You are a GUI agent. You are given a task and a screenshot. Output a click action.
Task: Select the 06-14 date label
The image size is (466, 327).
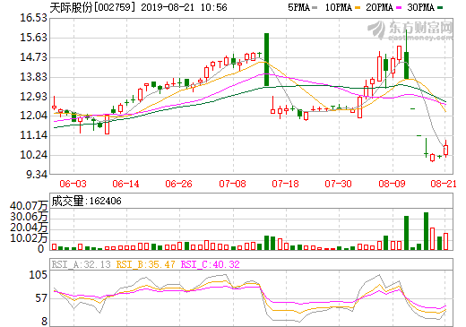(x=125, y=184)
